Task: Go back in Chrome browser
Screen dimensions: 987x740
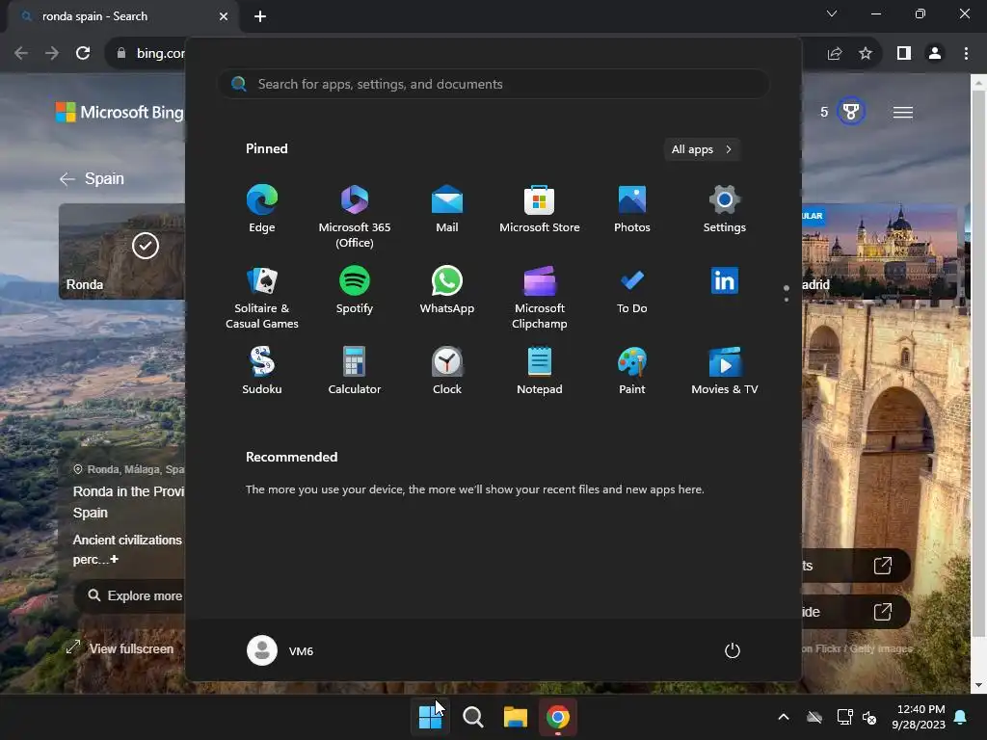Action: (x=21, y=54)
